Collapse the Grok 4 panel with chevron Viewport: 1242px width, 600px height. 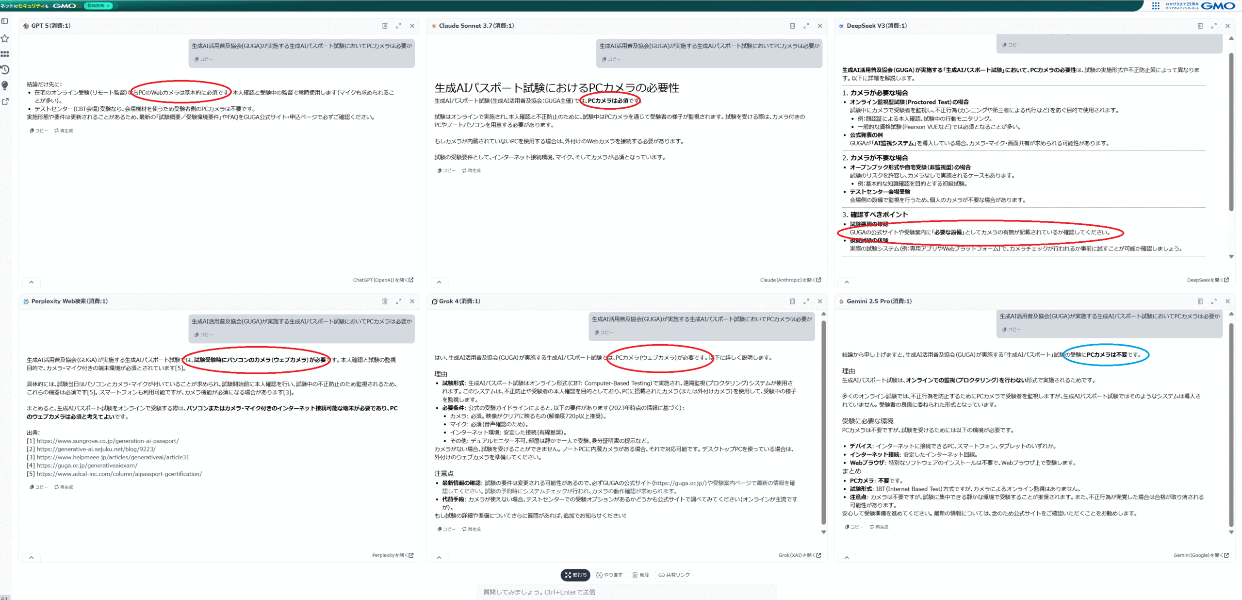(x=439, y=558)
